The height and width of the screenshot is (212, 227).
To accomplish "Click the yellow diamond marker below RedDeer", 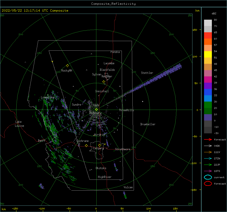I will coord(104,82).
